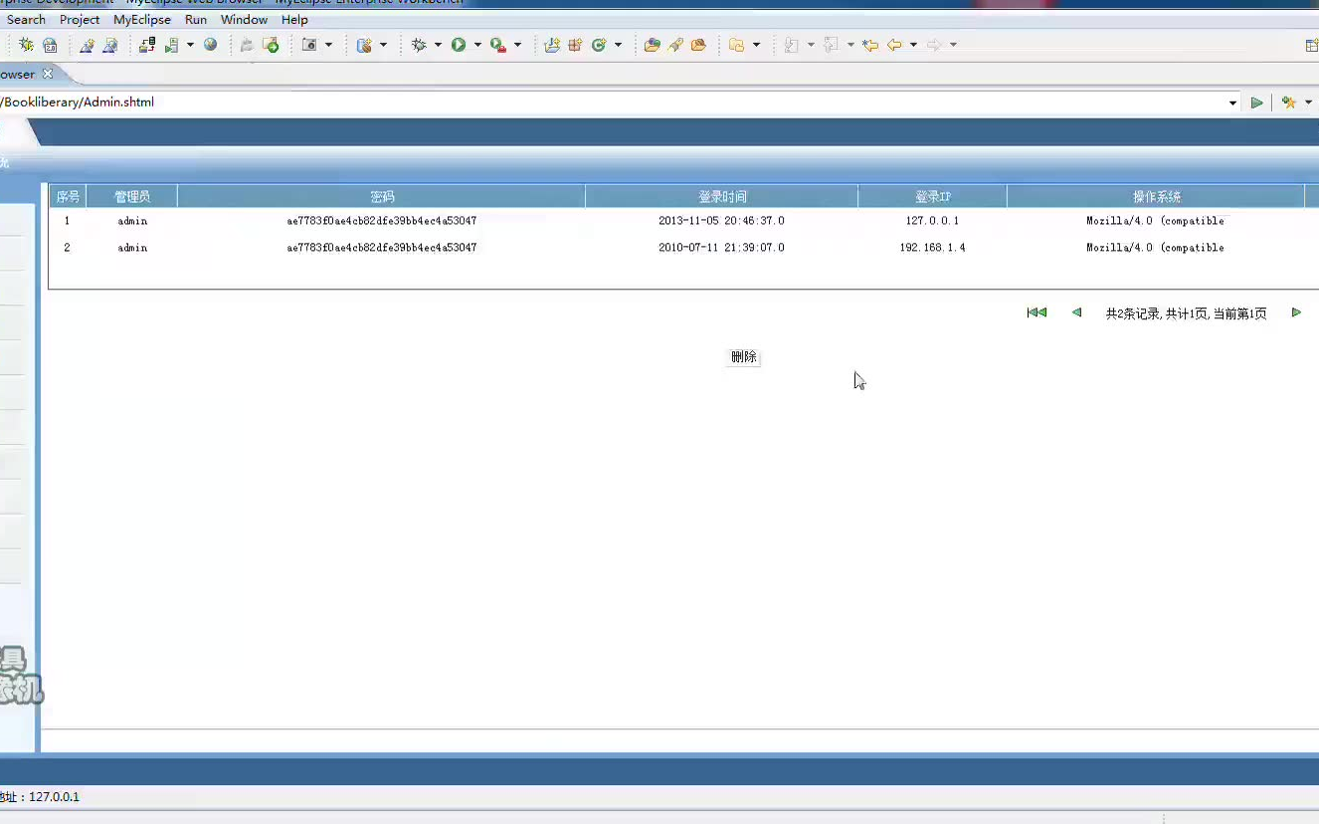The height and width of the screenshot is (824, 1319).
Task: Click the password hash in row 1
Action: click(382, 221)
